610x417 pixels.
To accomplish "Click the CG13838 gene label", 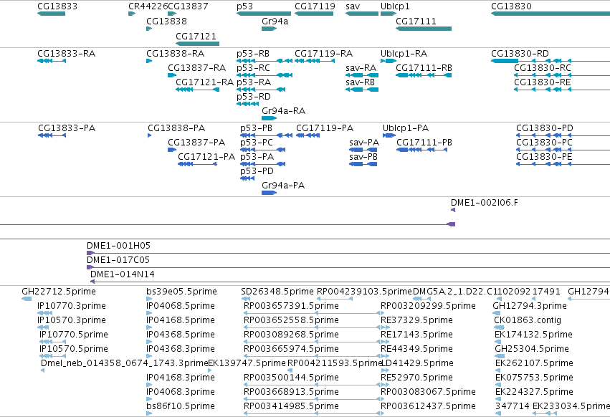I will 166,21.
